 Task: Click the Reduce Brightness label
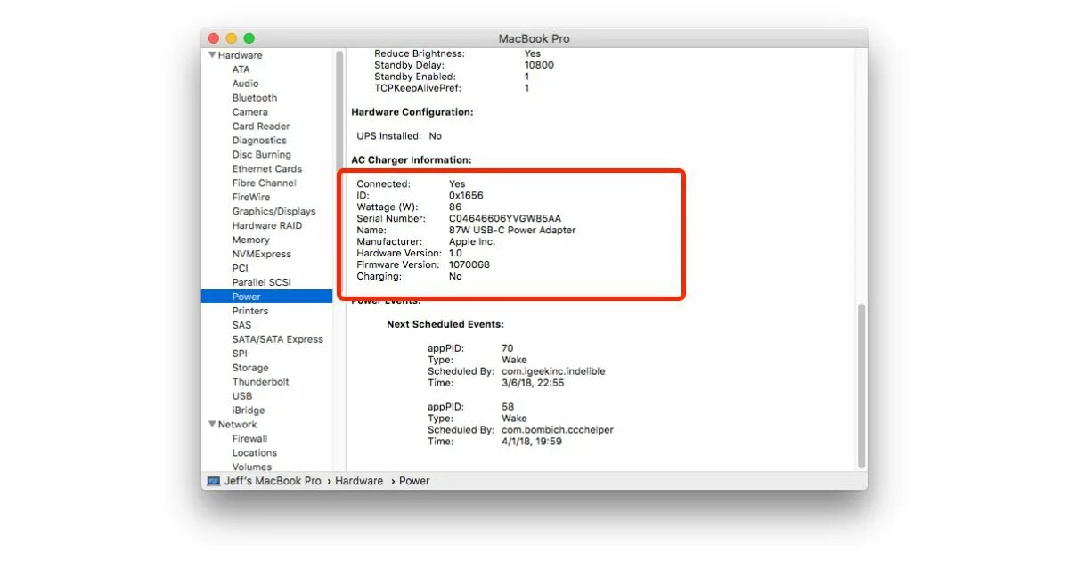(420, 53)
